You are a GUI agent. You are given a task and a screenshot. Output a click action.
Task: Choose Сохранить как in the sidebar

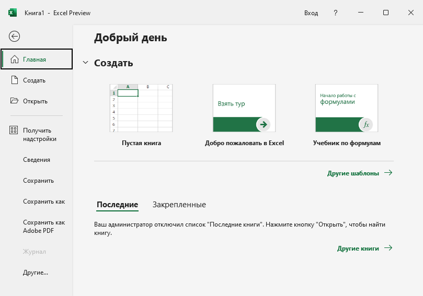point(37,202)
